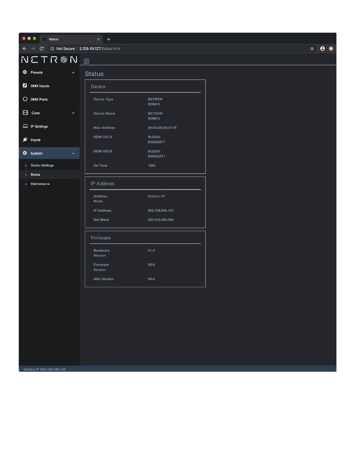355x469 pixels.
Task: Click the NETRON logo
Action: pyautogui.click(x=49, y=59)
